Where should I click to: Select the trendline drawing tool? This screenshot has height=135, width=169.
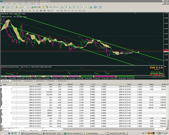(x=19, y=11)
